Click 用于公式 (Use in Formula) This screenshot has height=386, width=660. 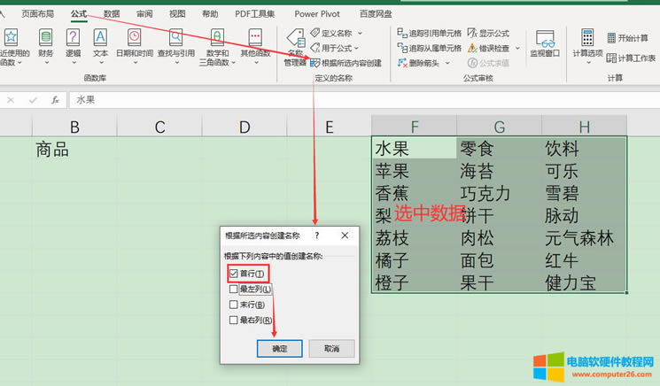[x=335, y=48]
